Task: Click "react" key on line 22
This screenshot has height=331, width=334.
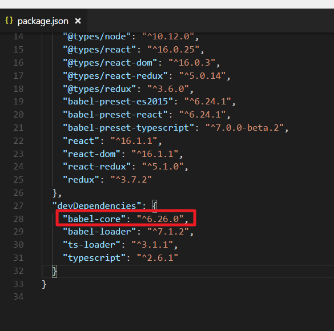Action: tap(81, 141)
